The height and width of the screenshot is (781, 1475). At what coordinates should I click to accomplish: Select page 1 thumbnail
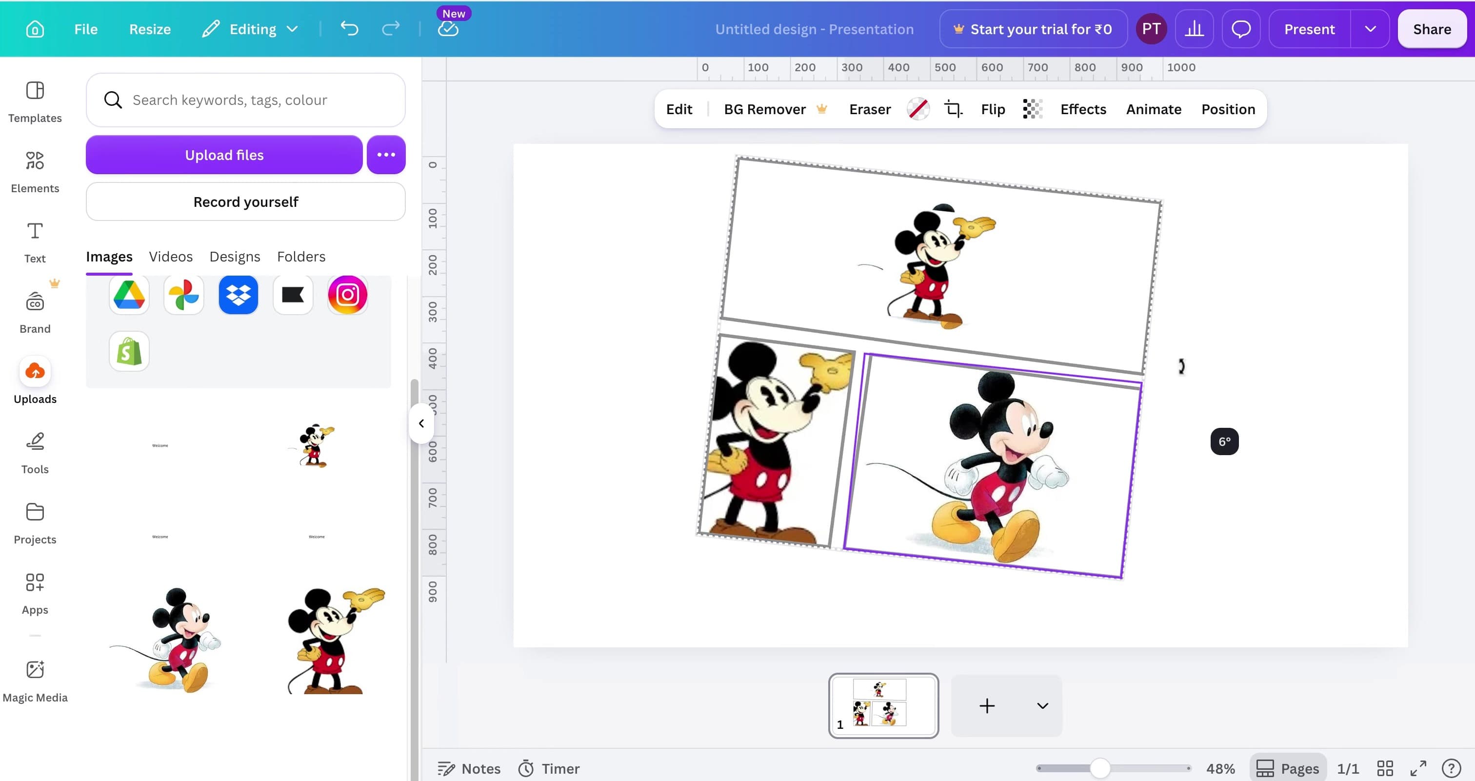[883, 705]
